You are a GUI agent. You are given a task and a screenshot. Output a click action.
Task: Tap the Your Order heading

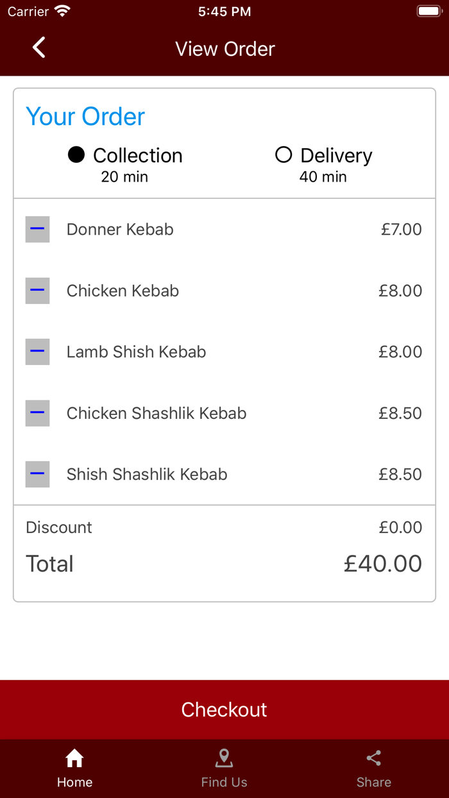point(85,116)
